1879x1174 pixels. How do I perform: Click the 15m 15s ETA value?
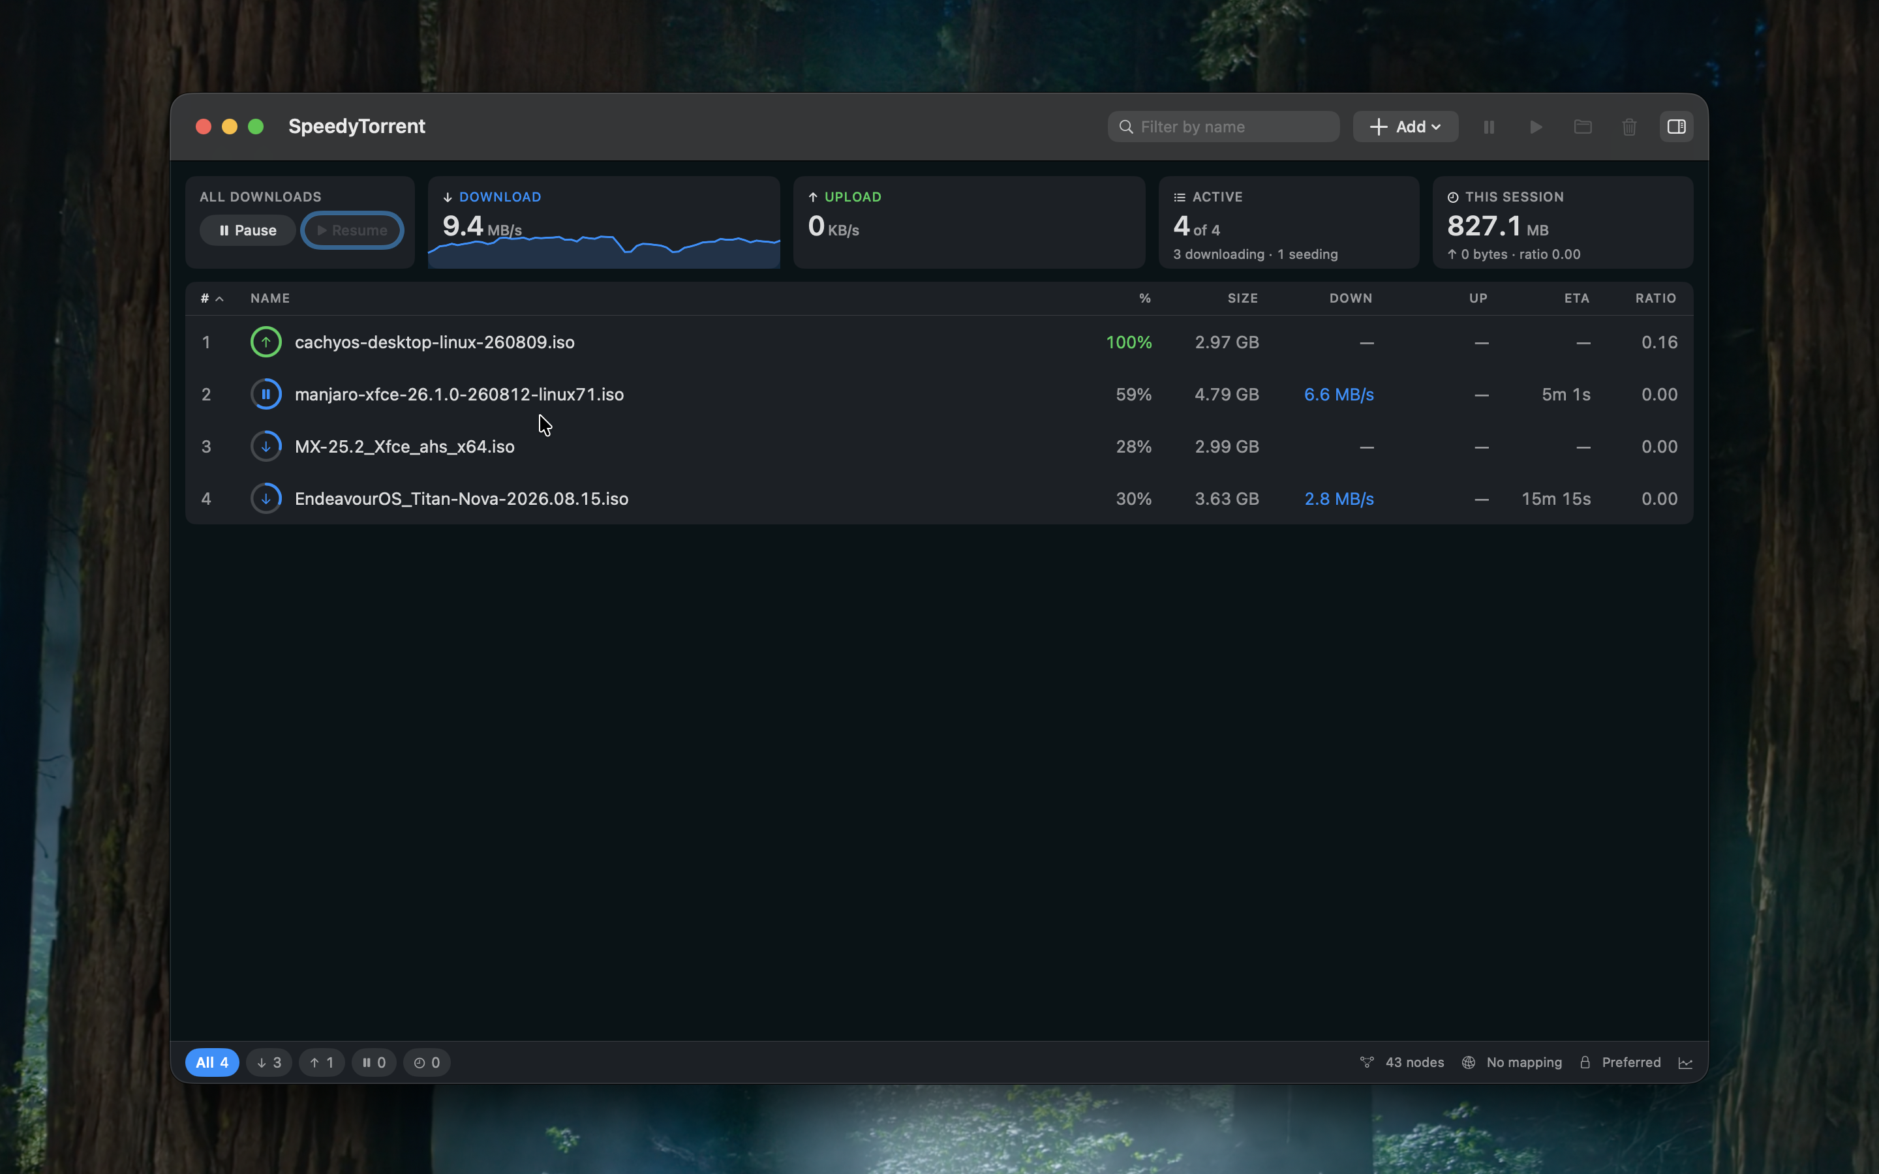1556,498
